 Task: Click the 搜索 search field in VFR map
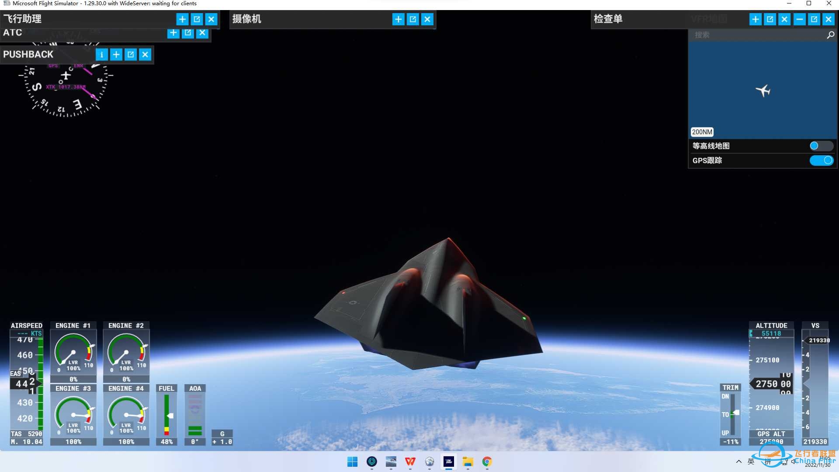coord(756,35)
